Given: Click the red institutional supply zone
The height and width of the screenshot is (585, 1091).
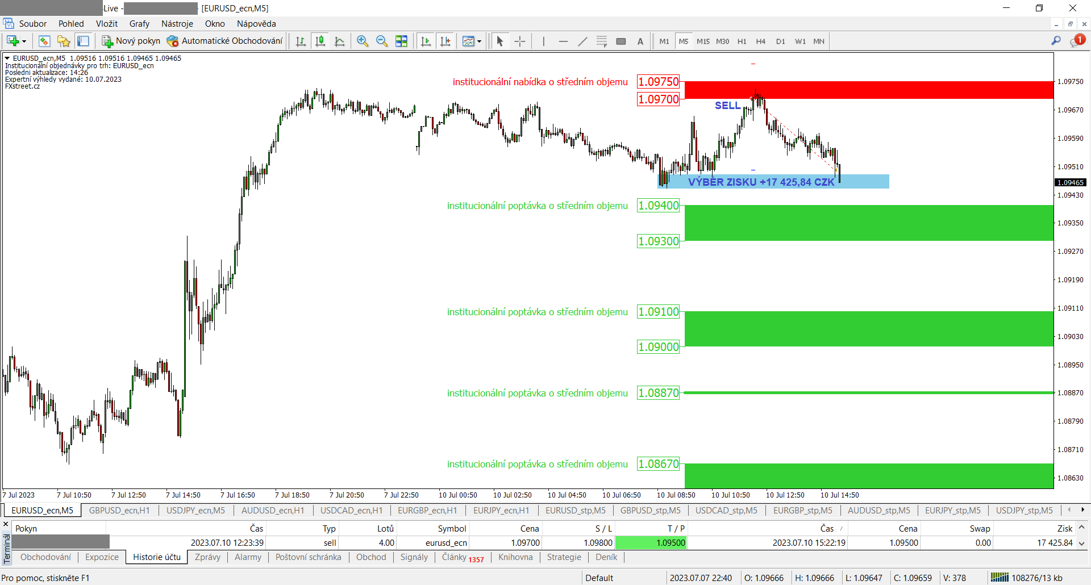Looking at the screenshot, I should coord(868,90).
